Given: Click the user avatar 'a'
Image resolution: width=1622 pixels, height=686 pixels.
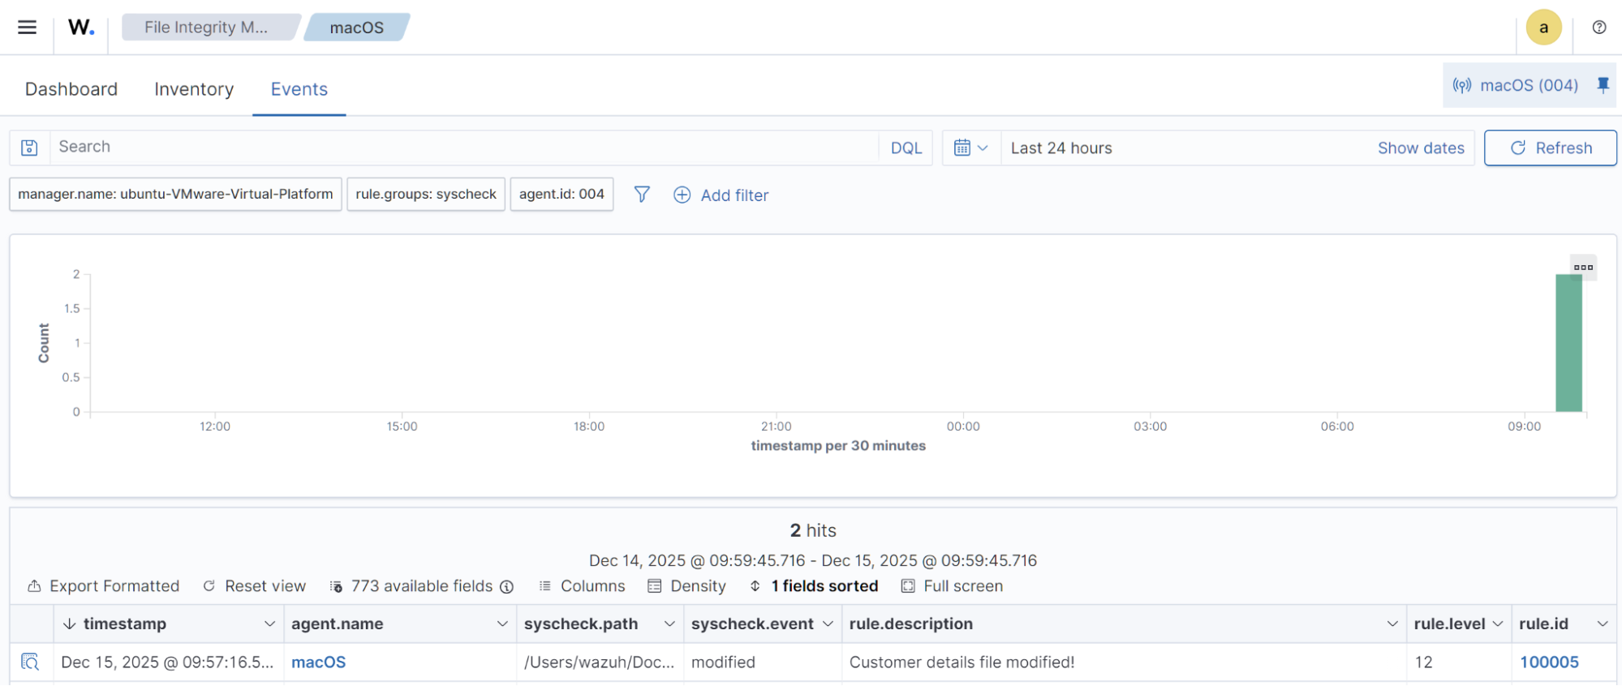Looking at the screenshot, I should [1543, 28].
